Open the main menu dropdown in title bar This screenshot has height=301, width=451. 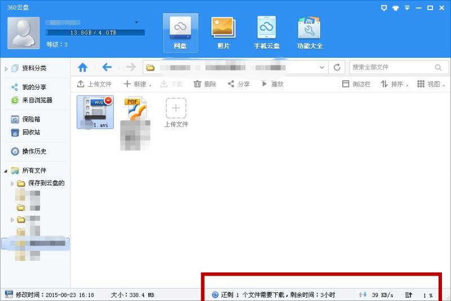tap(407, 8)
